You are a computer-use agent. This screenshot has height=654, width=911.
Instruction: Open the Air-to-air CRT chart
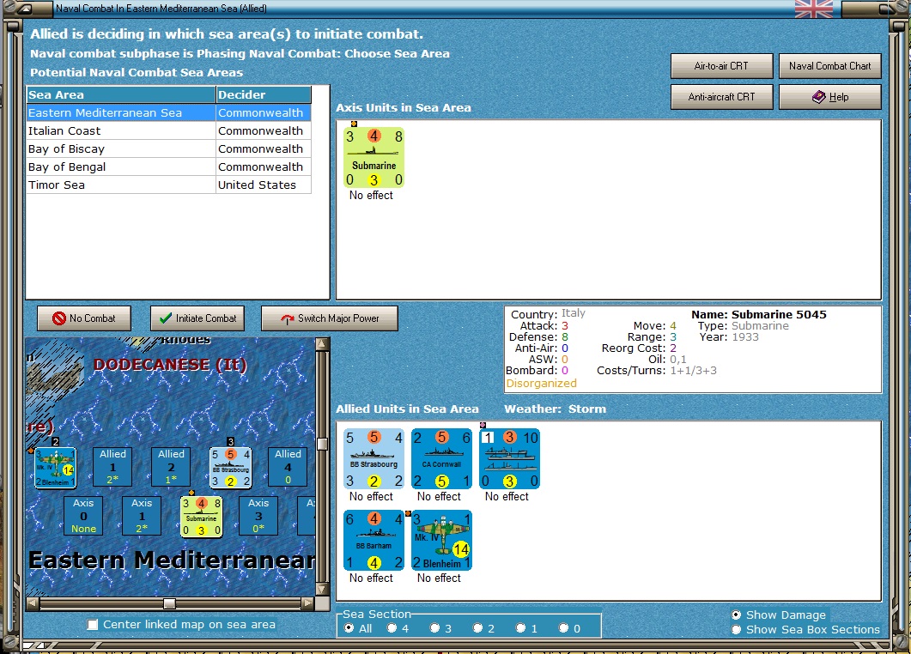(x=721, y=66)
